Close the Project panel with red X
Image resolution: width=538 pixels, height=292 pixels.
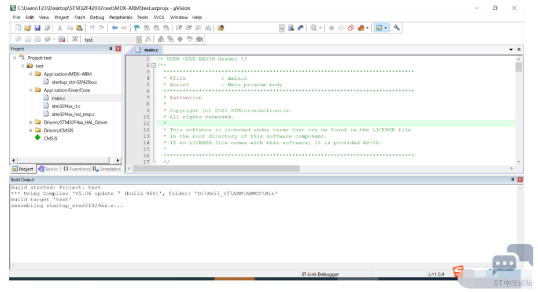118,49
